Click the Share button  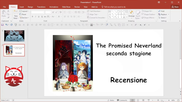click(x=175, y=7)
